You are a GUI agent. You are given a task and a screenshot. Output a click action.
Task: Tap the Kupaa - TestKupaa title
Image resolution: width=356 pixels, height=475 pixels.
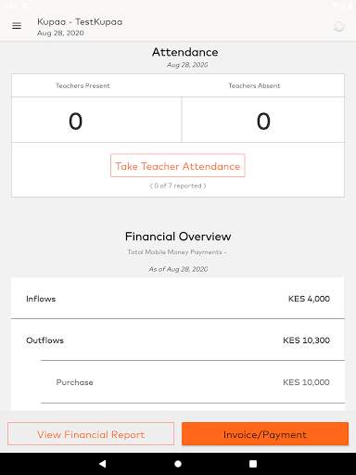coord(80,22)
